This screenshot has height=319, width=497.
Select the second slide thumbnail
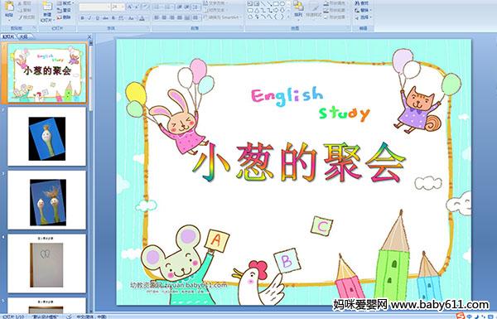click(47, 137)
